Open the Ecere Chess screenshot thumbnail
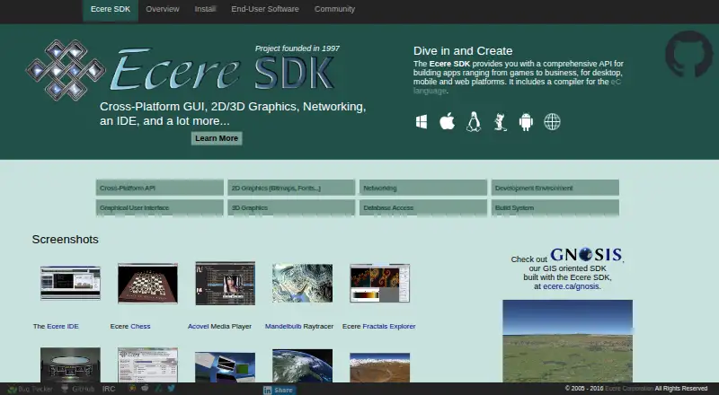 tap(147, 283)
